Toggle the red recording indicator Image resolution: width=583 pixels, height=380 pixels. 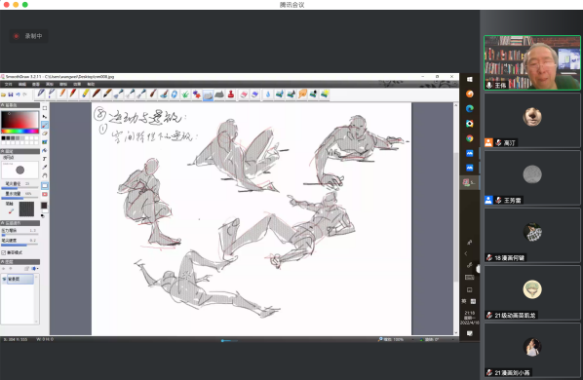click(16, 36)
